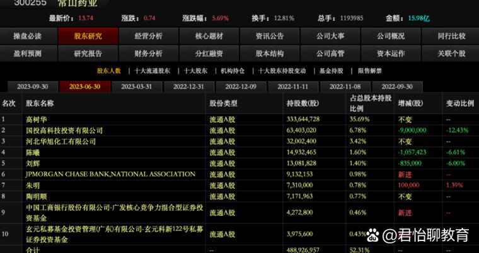
Task: Switch to 财务分析 tab
Action: point(149,53)
